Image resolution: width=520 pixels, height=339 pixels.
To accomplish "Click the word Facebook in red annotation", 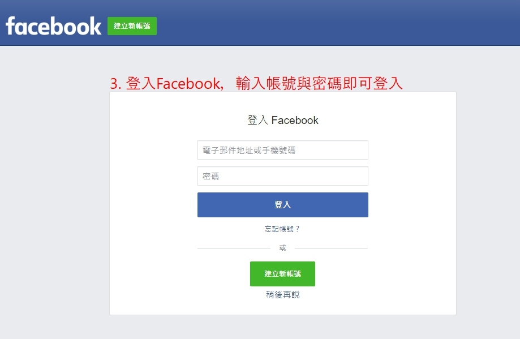I will click(187, 84).
